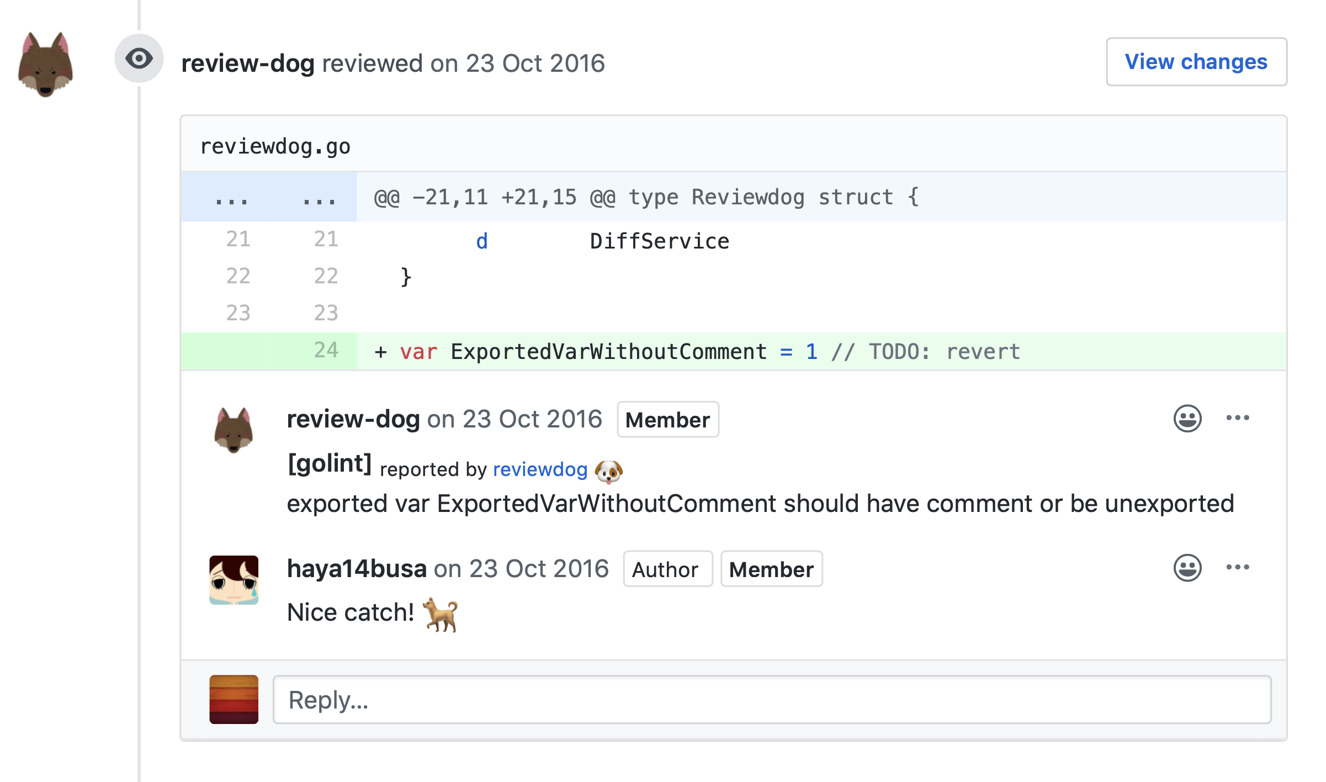The width and height of the screenshot is (1326, 782).
Task: Open the View changes button
Action: [x=1196, y=62]
